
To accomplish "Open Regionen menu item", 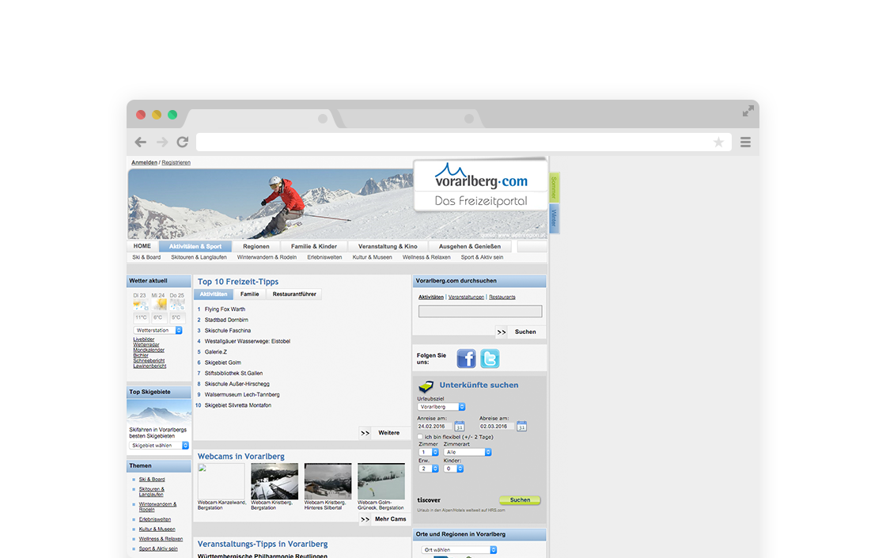I will (x=256, y=246).
